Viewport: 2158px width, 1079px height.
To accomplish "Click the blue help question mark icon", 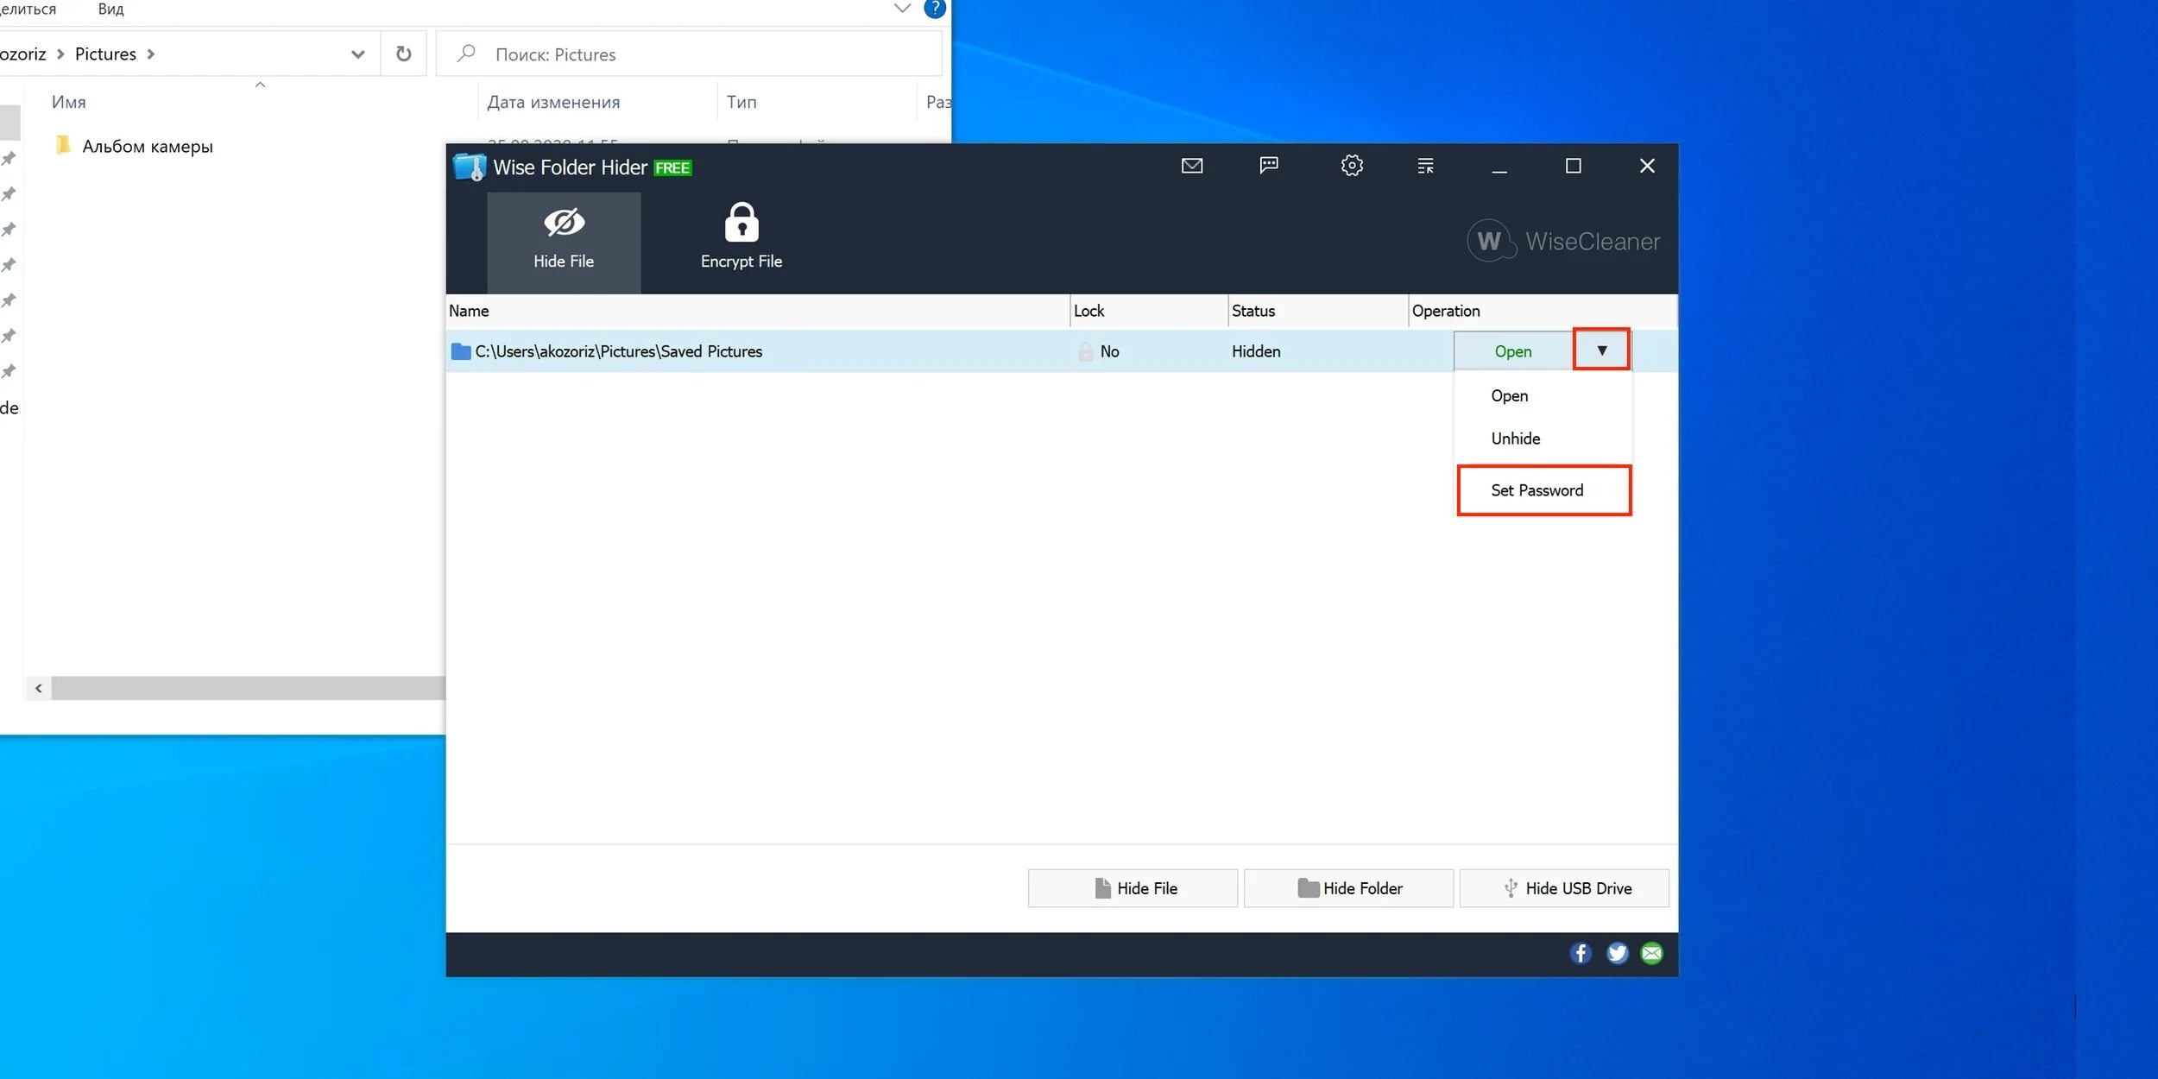I will [934, 9].
